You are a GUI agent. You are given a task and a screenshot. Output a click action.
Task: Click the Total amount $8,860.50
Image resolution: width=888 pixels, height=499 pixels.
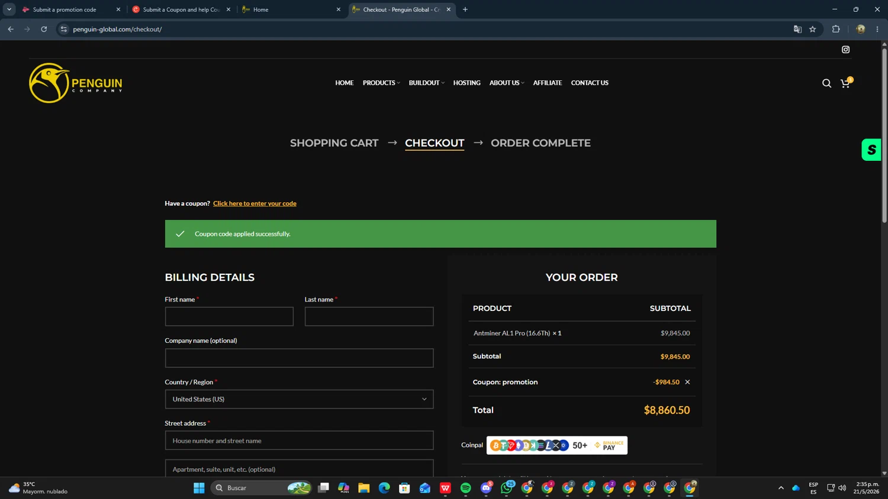pyautogui.click(x=667, y=410)
